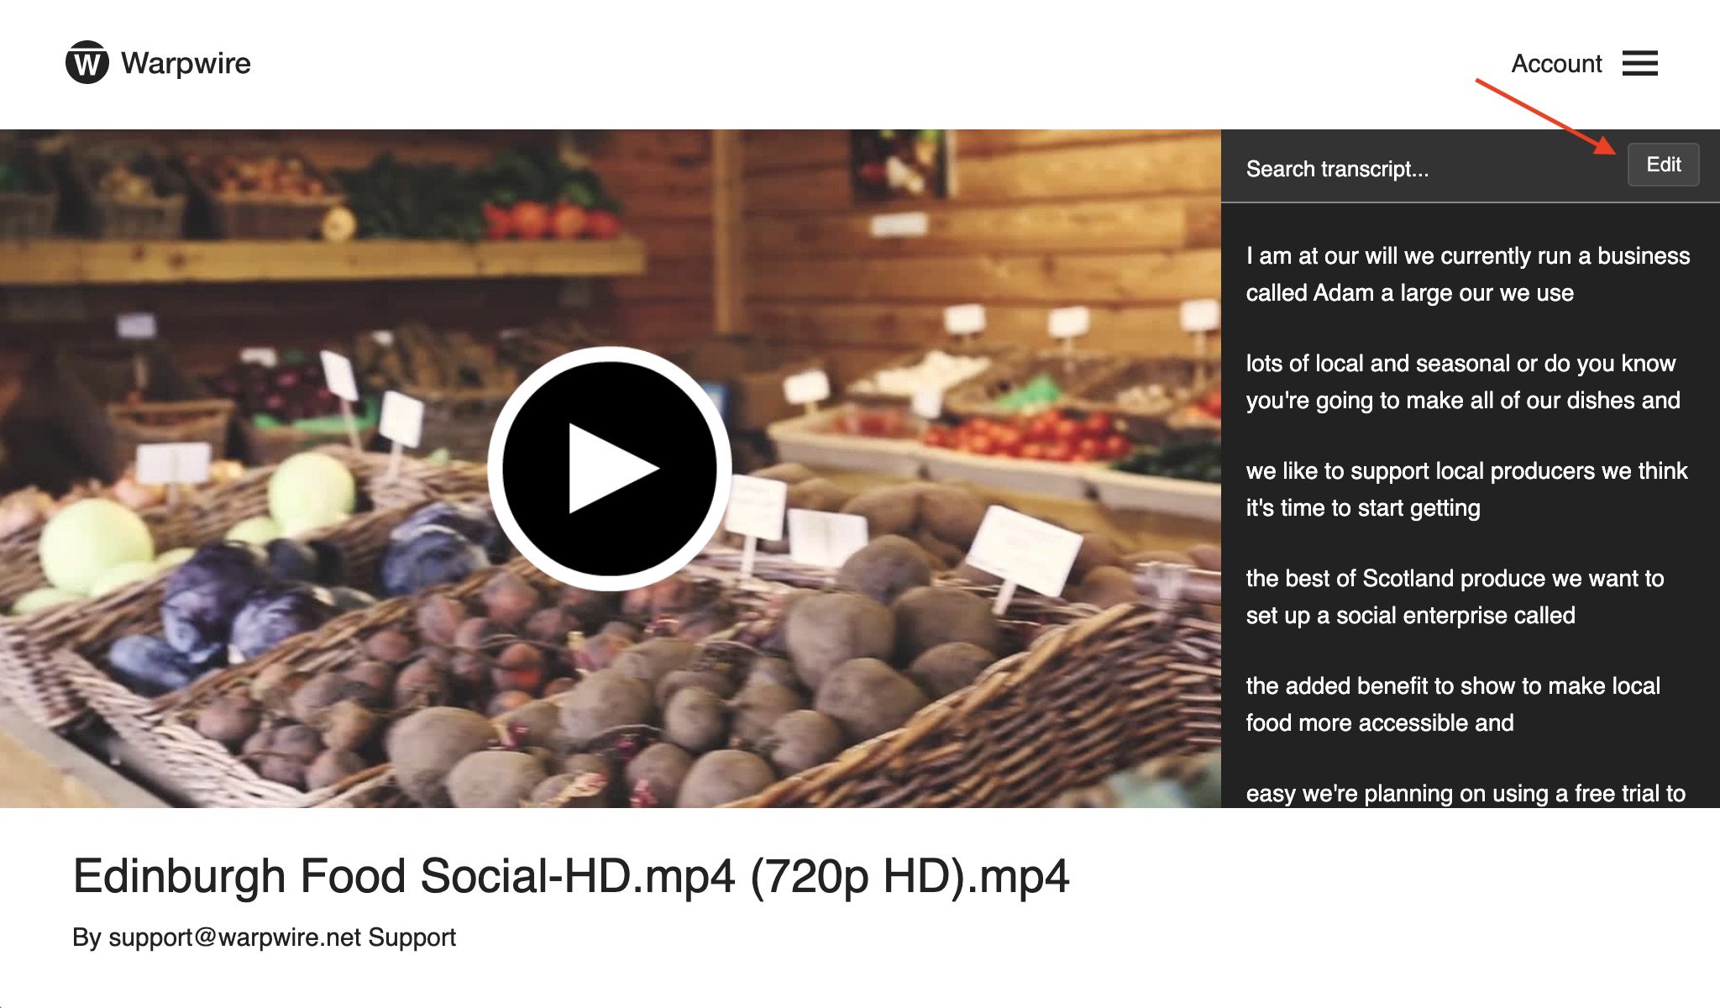
Task: Click the Edinburgh Food Social video title
Action: pos(570,876)
